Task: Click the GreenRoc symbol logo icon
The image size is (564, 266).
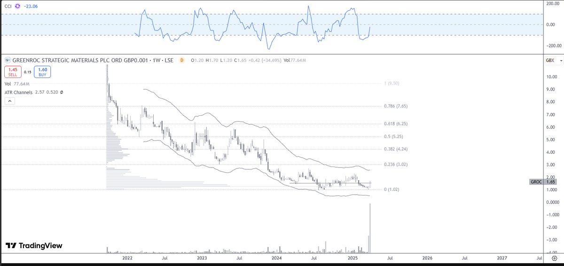Action: click(x=8, y=61)
